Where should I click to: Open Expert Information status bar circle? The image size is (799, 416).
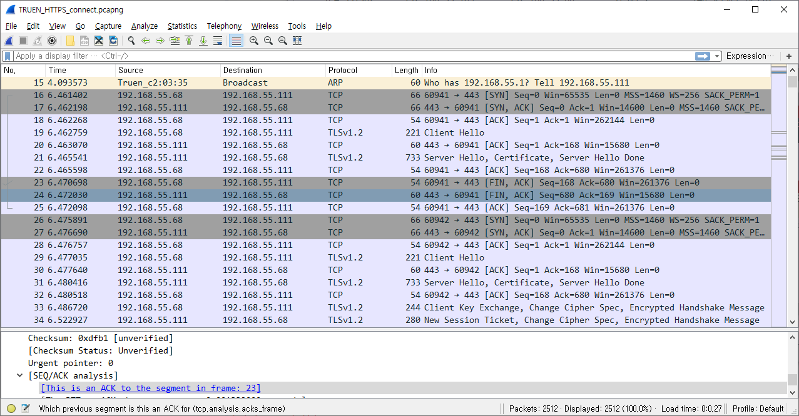coord(11,409)
